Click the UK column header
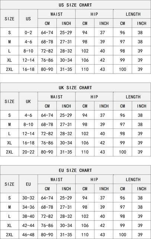This screenshot has height=239, width=151. click(x=28, y=101)
